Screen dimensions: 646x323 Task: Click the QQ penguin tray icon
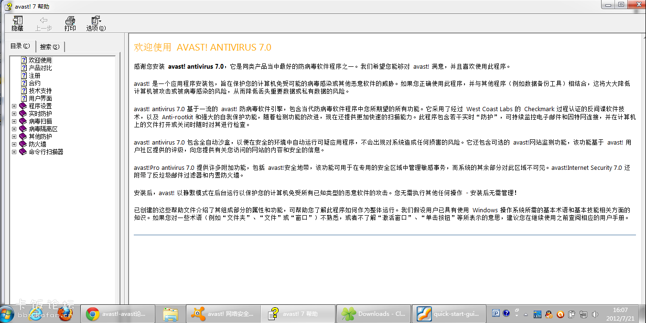click(x=549, y=314)
